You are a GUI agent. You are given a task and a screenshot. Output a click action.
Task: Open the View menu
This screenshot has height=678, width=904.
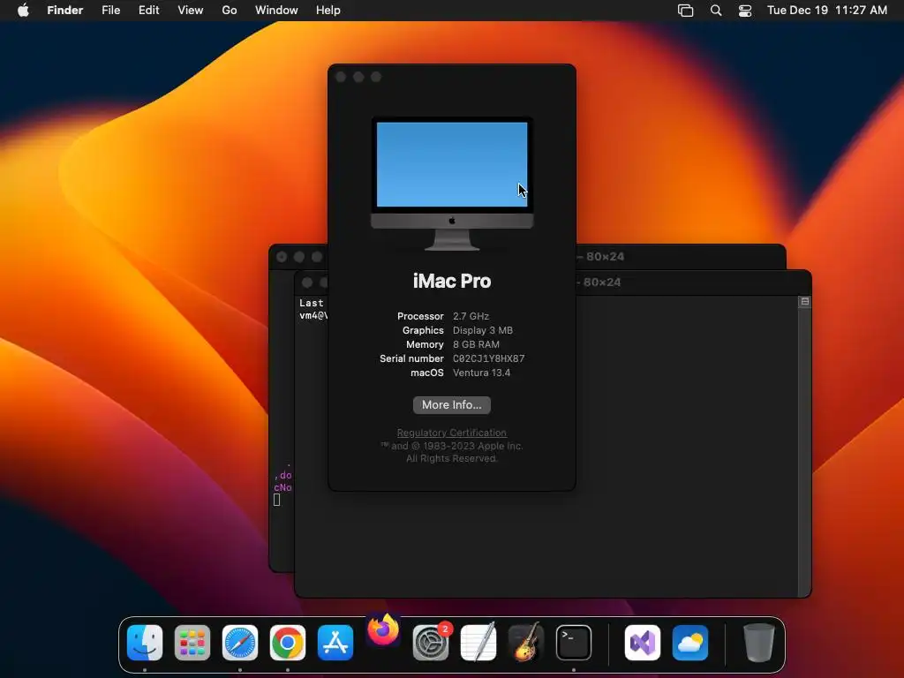tap(191, 11)
